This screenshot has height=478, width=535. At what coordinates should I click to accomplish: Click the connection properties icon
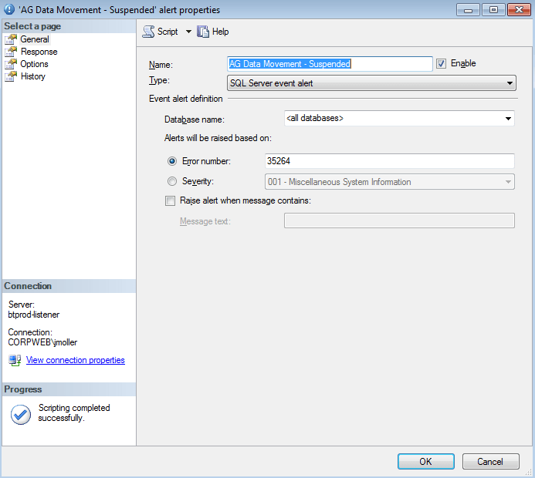tap(15, 360)
